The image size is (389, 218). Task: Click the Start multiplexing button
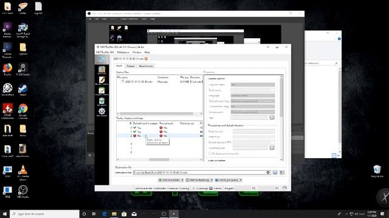pyautogui.click(x=198, y=180)
